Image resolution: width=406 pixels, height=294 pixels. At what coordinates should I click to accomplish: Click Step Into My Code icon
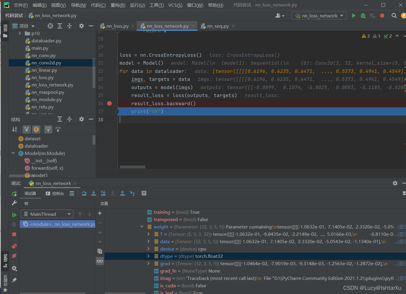click(x=103, y=193)
